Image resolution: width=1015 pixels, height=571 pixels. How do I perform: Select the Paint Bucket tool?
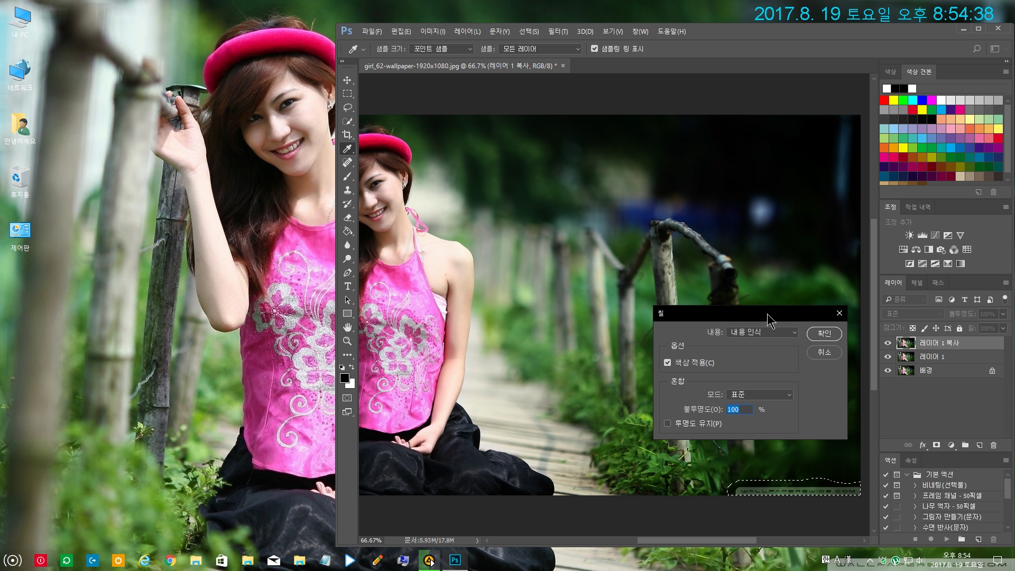(347, 232)
